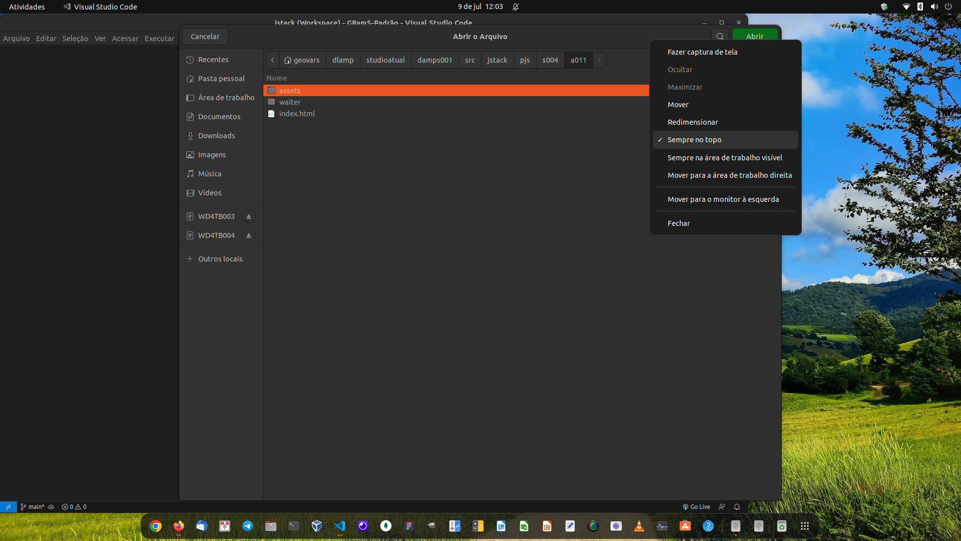Select index.html in the file list
Image resolution: width=961 pixels, height=541 pixels.
click(x=297, y=114)
